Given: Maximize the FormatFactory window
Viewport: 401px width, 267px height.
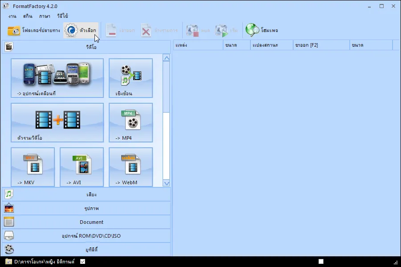Looking at the screenshot, I should pos(381,6).
